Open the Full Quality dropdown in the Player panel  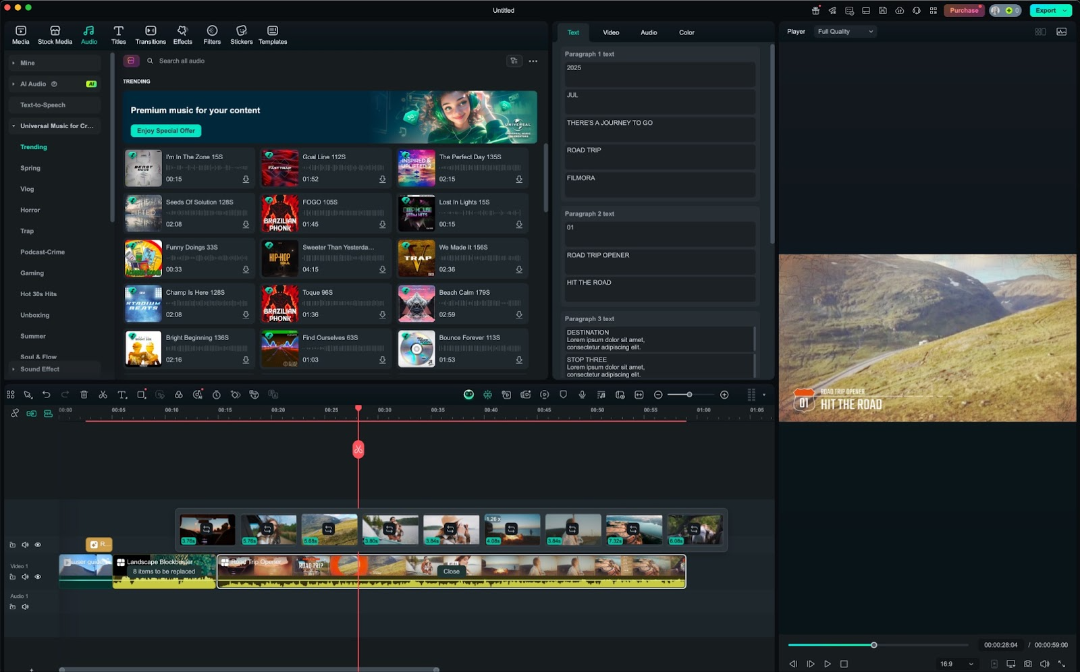pos(844,31)
